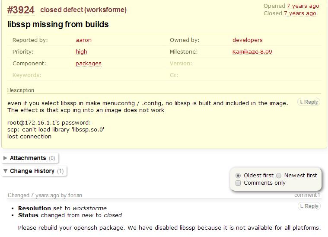The height and width of the screenshot is (237, 328).
Task: Click the #3924 ticket number link
Action: 21,10
